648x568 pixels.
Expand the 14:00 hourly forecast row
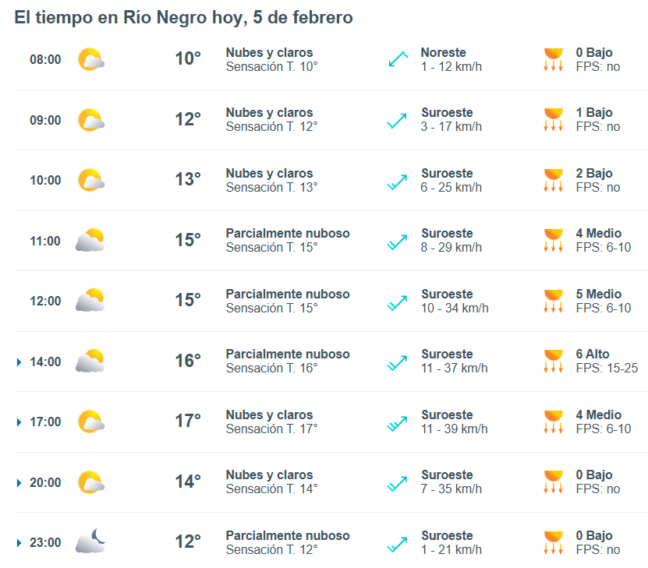click(x=19, y=362)
